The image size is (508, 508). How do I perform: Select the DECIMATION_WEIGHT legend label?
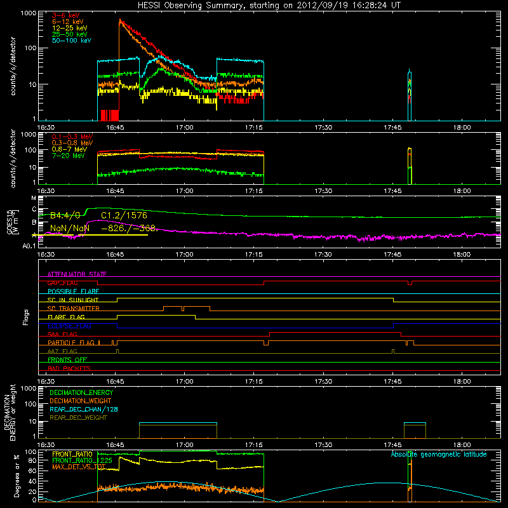pos(81,401)
